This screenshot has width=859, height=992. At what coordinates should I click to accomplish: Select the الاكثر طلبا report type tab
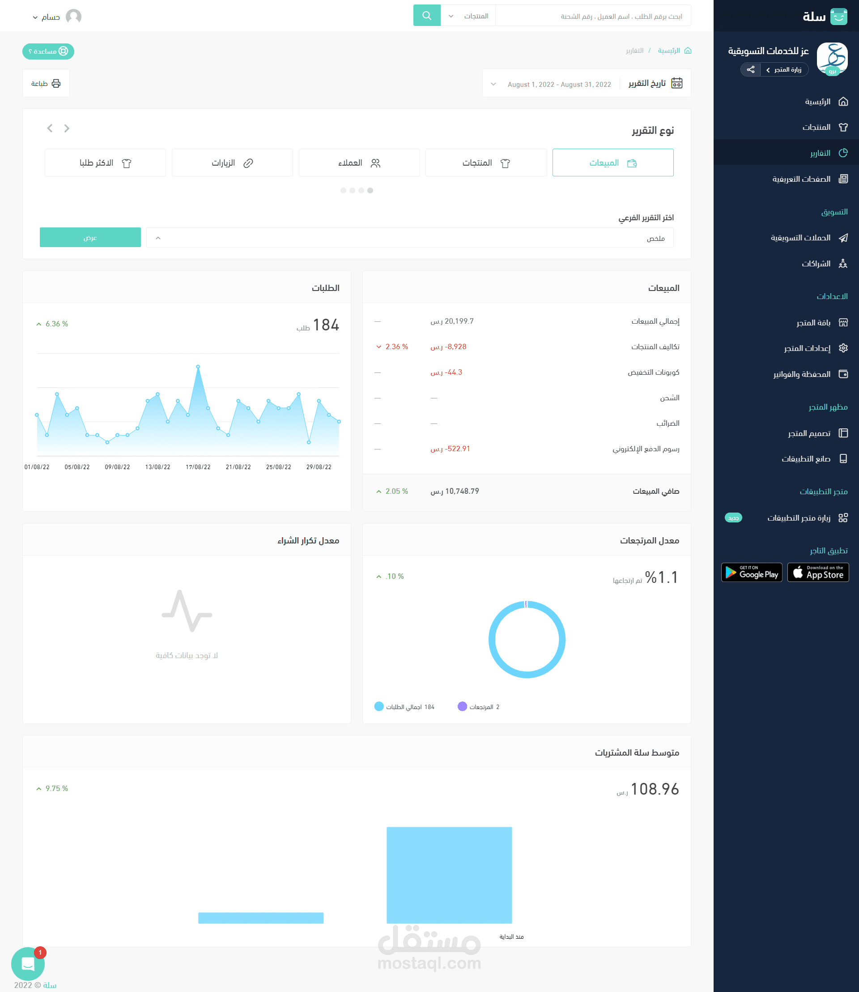tap(106, 162)
